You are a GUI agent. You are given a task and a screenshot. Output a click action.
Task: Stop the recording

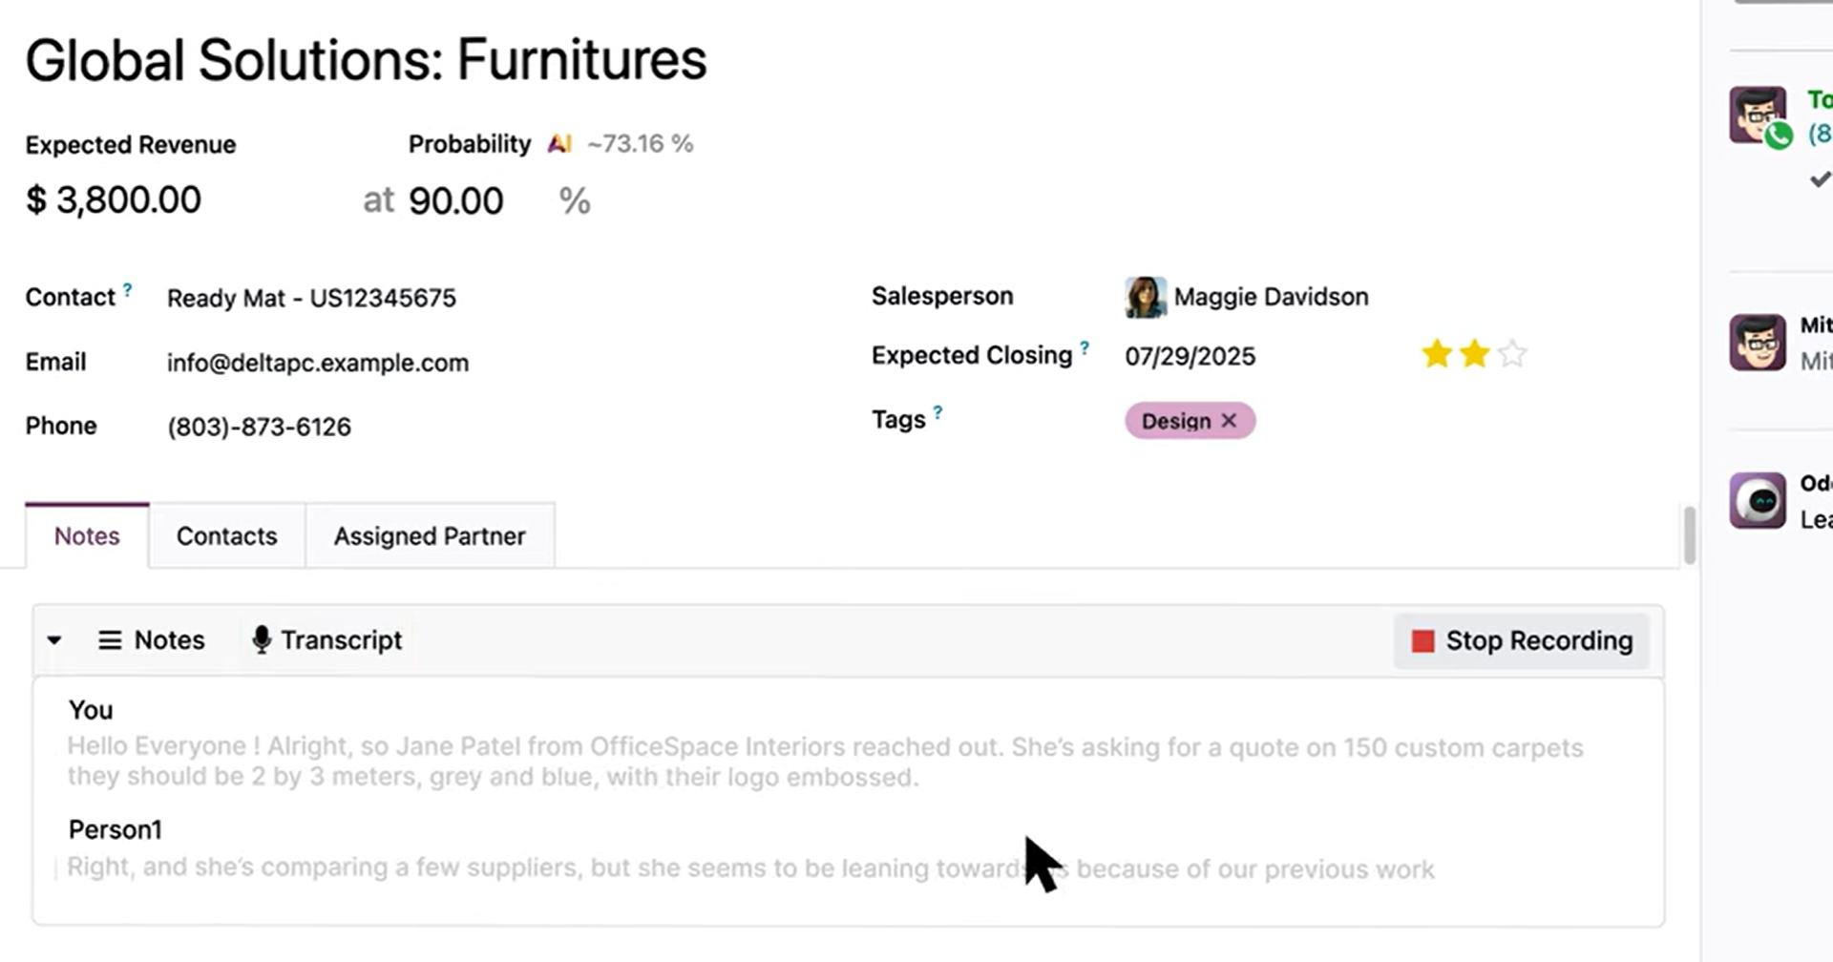1523,641
